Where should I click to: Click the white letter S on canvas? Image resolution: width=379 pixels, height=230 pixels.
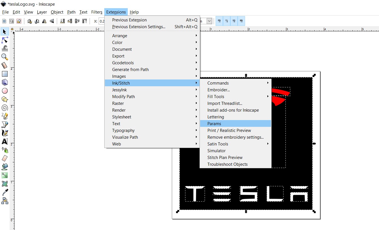pyautogui.click(x=248, y=194)
